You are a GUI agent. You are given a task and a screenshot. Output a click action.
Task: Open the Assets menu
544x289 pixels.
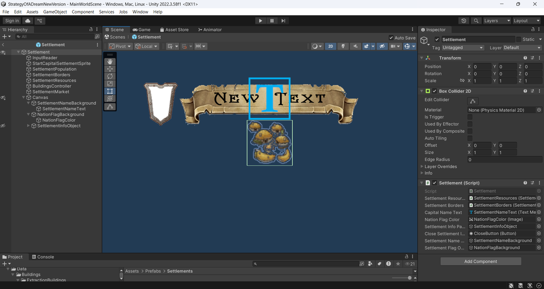[32, 12]
